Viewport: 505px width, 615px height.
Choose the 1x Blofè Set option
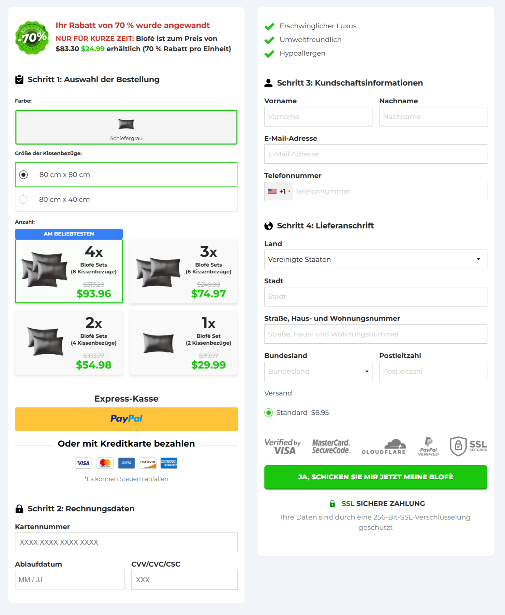(x=183, y=343)
